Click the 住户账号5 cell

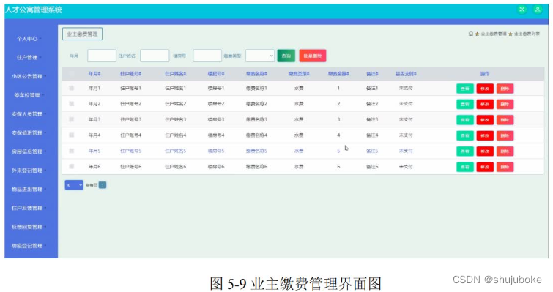[x=130, y=151]
